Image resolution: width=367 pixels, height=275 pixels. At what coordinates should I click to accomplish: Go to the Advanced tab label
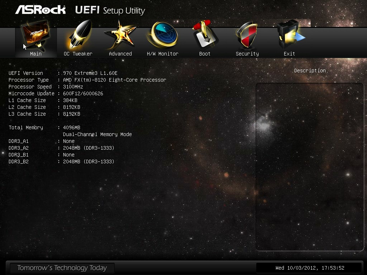click(x=120, y=54)
